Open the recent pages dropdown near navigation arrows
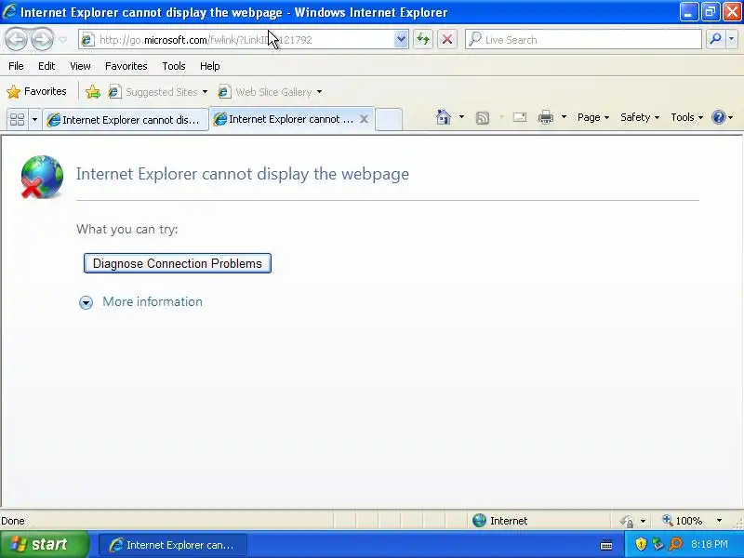 (x=62, y=40)
